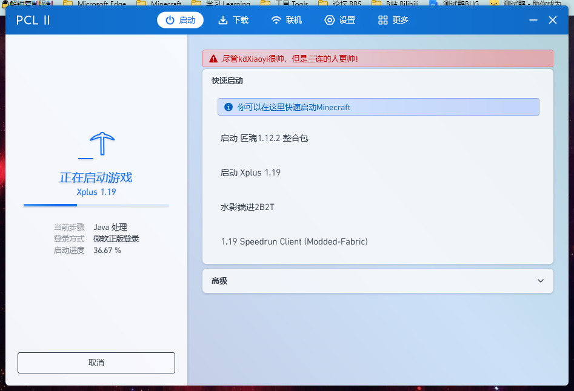Click the 36.67 % progress value

(107, 251)
